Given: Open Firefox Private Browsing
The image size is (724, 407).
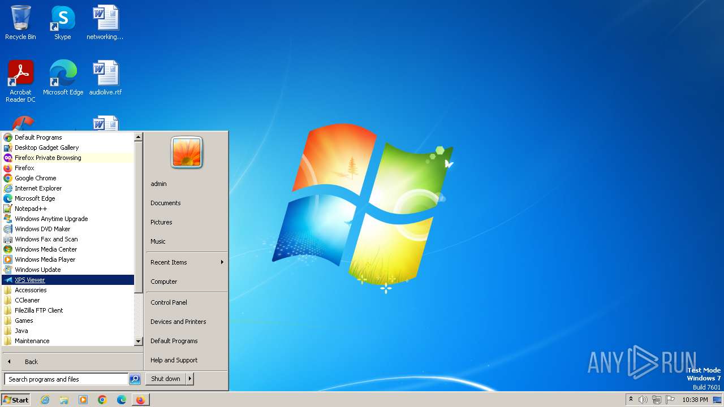Looking at the screenshot, I should (68, 158).
